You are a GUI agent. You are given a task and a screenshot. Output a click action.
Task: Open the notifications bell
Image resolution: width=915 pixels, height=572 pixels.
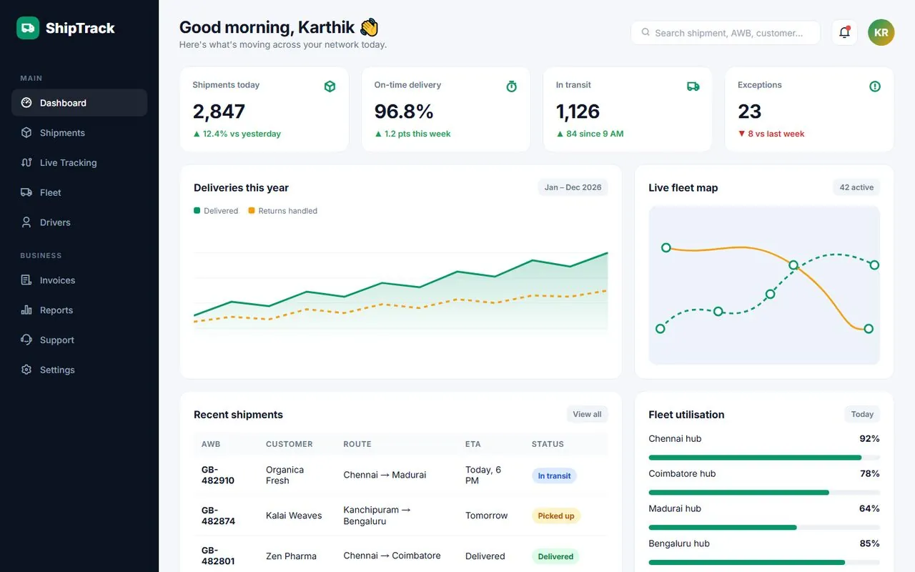[844, 32]
